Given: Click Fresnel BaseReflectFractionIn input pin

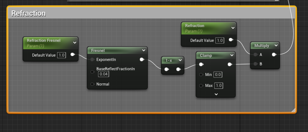Looking at the screenshot, I should click(x=92, y=72).
